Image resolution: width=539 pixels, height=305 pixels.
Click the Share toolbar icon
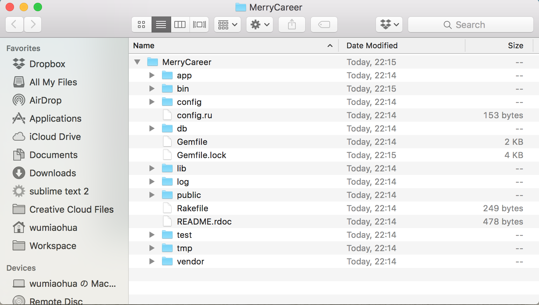[x=292, y=24]
